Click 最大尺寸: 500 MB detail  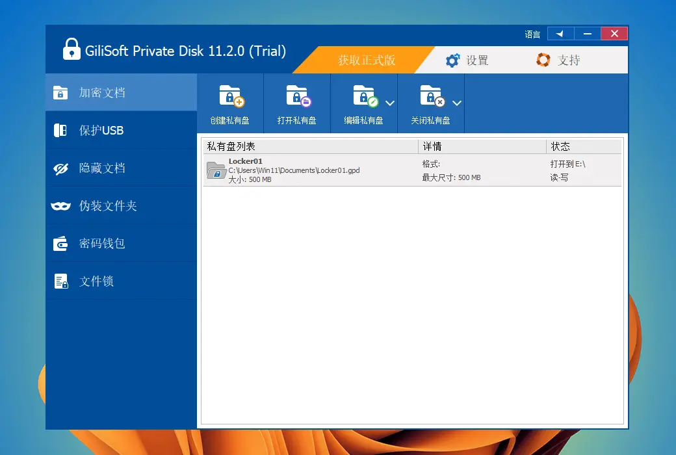tap(451, 177)
